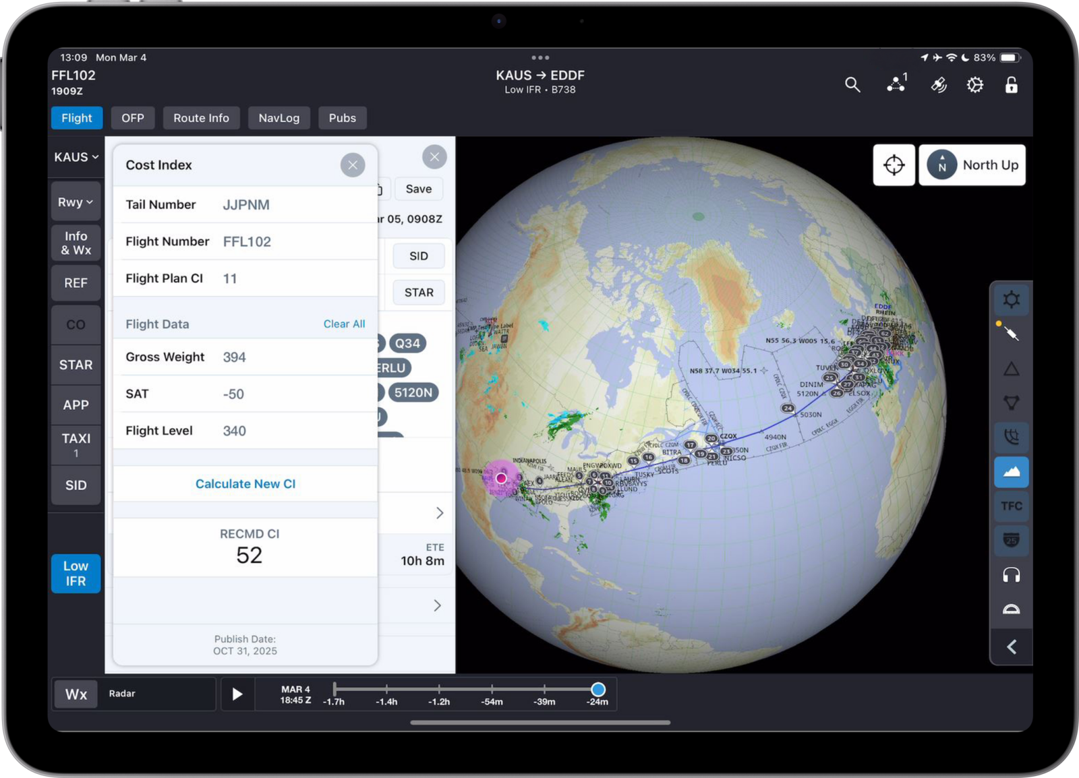Screen dimensions: 1079x778
Task: Open the sharing panel showing one connection
Action: [x=895, y=84]
